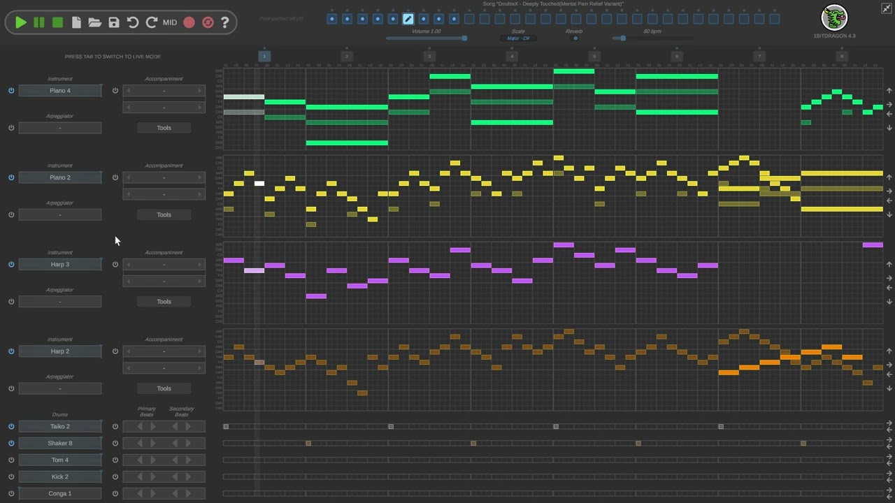Image resolution: width=895 pixels, height=503 pixels.
Task: Save the song with the floppy disk icon
Action: (x=114, y=22)
